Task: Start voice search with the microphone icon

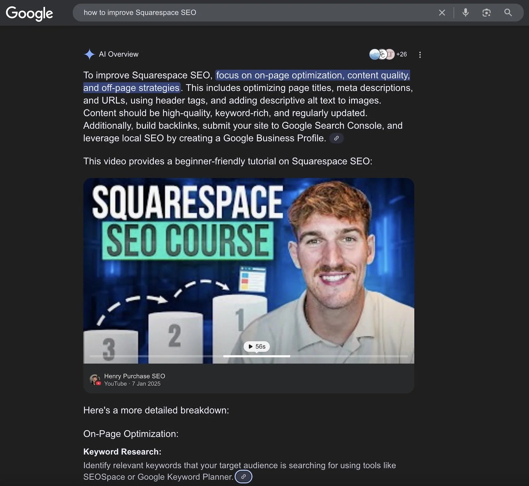Action: (465, 13)
